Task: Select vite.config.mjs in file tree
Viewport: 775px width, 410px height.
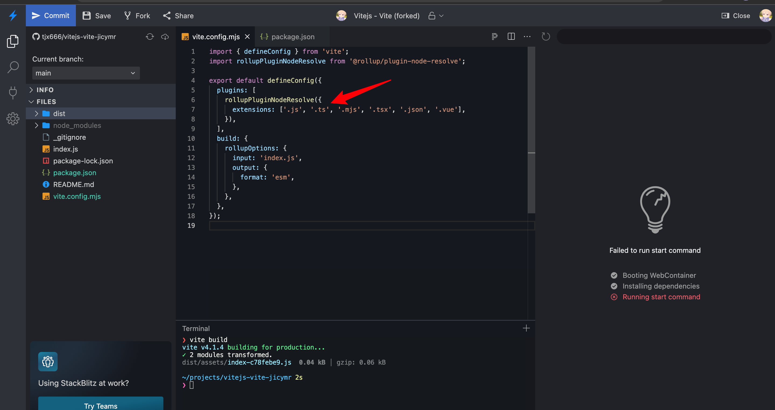Action: 101,196
